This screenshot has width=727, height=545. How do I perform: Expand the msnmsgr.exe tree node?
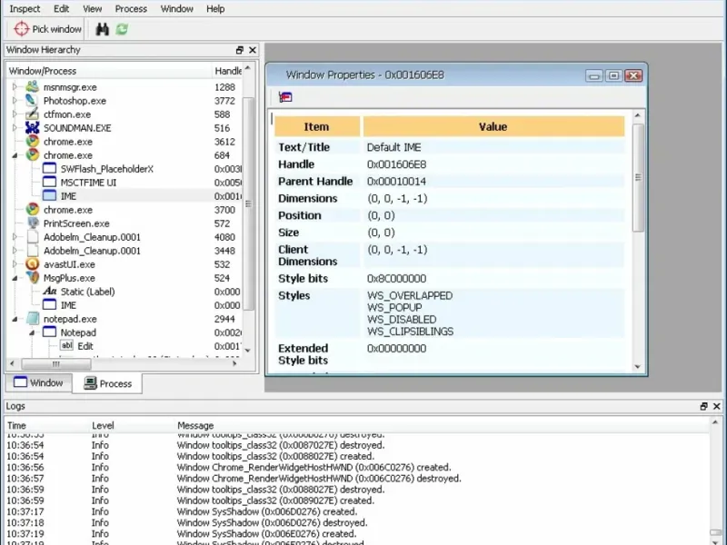tap(15, 86)
